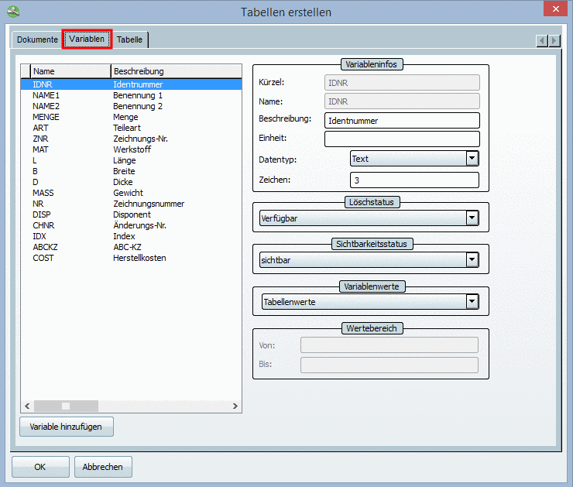Click the horizontal scrollbar thumb of variable list
Viewport: 573px width, 487px height.
pyautogui.click(x=66, y=406)
